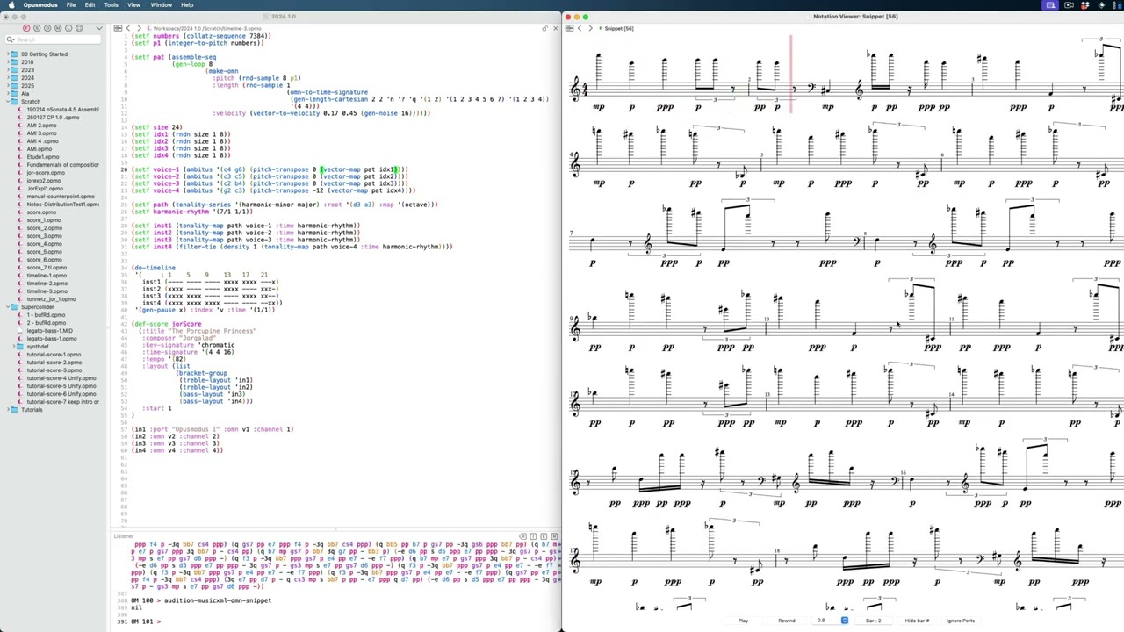The image size is (1124, 632).
Task: Click the Listener panel clear icon
Action: 522,536
